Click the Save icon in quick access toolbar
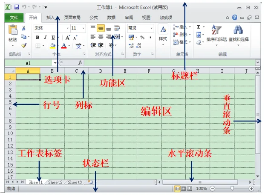Viewport: 265px width, 195px height. (17, 7)
